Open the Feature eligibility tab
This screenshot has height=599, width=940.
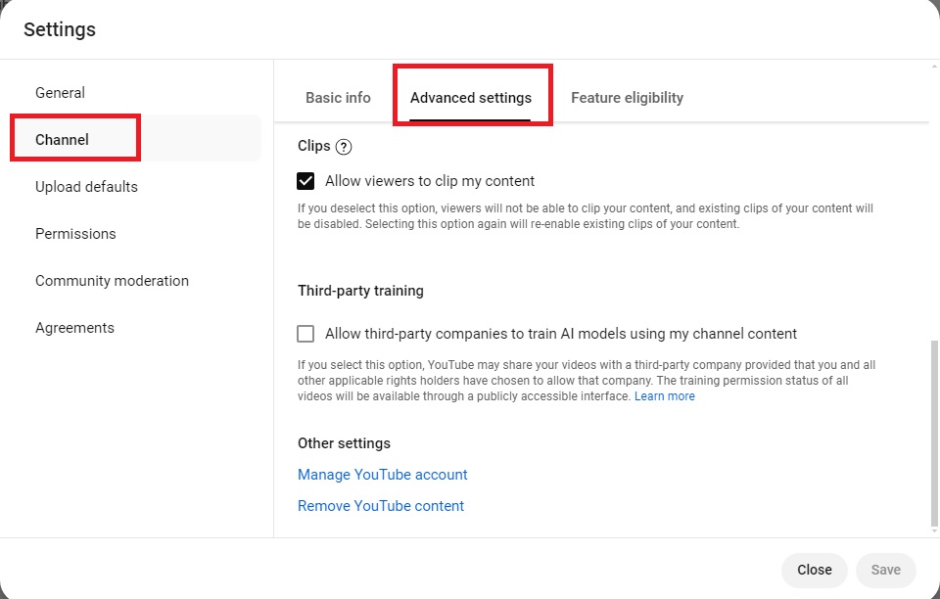point(627,98)
